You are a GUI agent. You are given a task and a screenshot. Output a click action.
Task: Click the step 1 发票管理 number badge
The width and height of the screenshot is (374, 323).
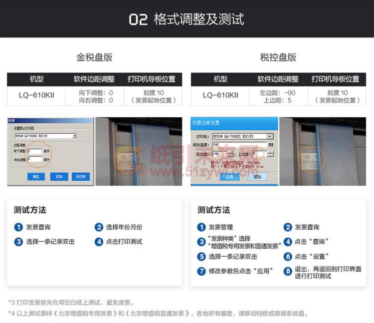[x=201, y=227]
